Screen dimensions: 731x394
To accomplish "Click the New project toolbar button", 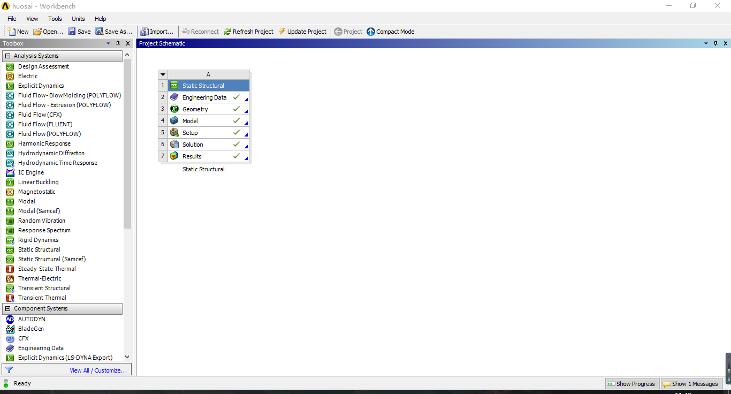I will [x=18, y=32].
